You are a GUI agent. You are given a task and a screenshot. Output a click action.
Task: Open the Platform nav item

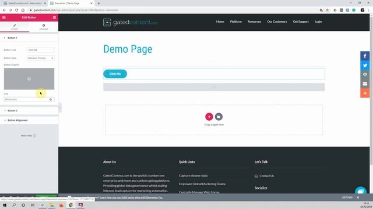(235, 21)
